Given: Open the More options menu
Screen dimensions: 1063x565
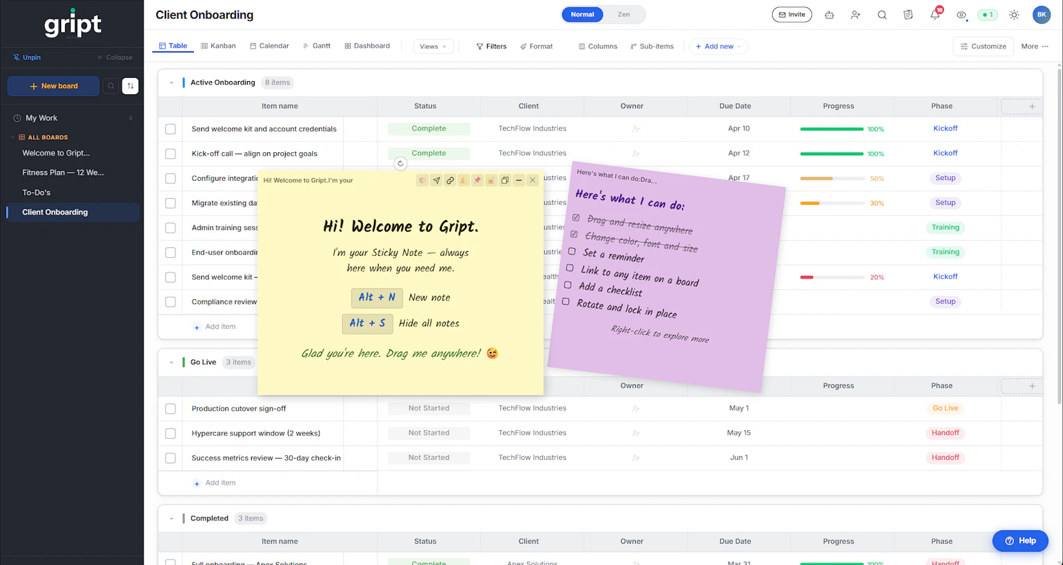Looking at the screenshot, I should pyautogui.click(x=1034, y=47).
